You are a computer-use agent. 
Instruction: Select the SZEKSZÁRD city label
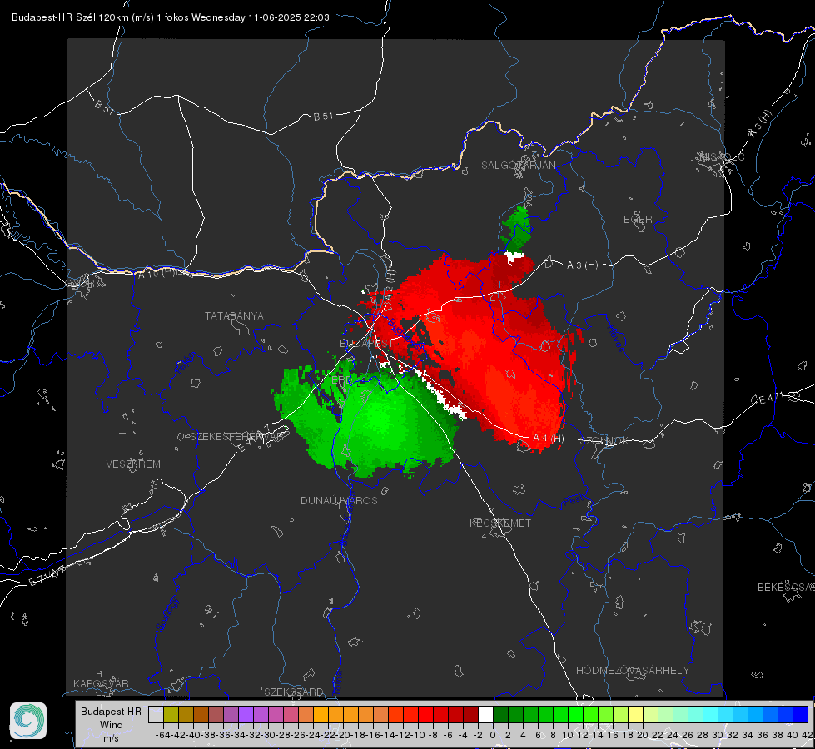click(x=294, y=692)
